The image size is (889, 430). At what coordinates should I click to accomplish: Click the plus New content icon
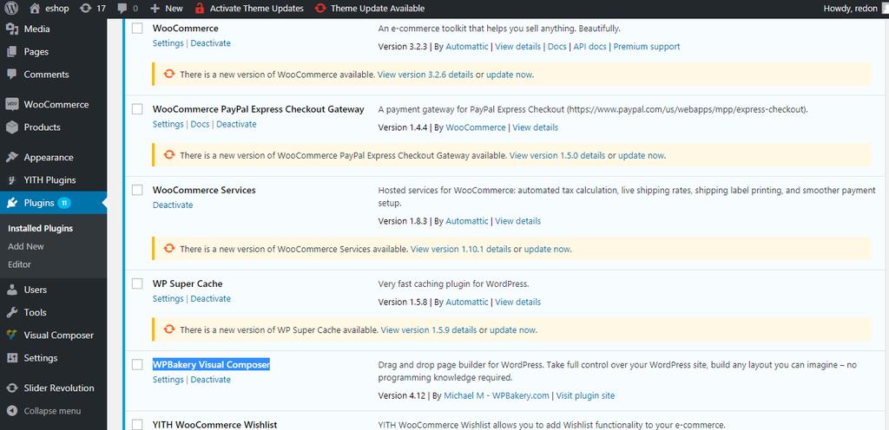(155, 9)
